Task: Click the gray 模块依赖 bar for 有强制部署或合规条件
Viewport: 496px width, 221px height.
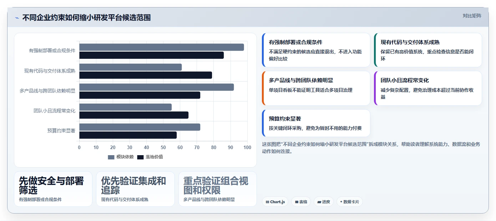Action: (162, 47)
